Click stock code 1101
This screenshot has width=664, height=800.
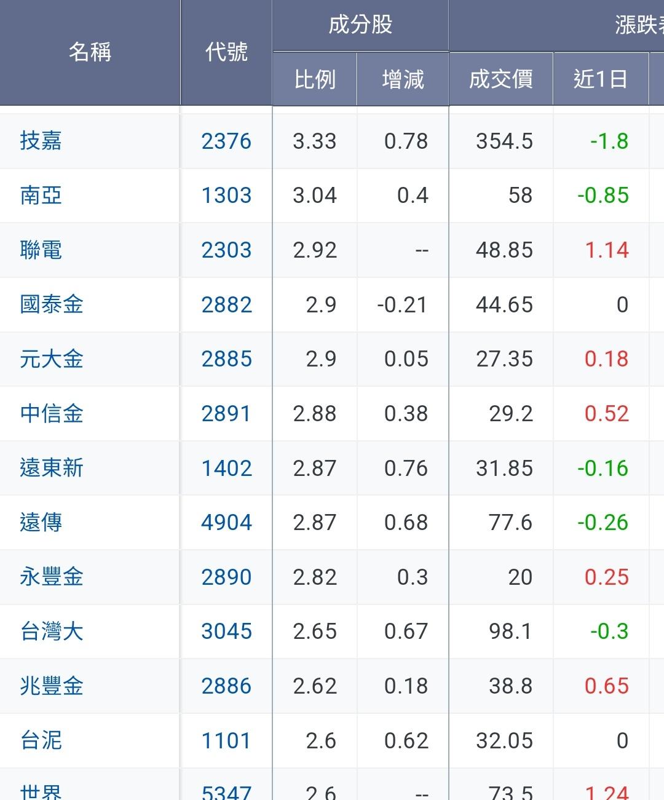tap(226, 741)
